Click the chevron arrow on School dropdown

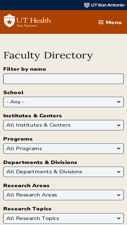coord(119,102)
